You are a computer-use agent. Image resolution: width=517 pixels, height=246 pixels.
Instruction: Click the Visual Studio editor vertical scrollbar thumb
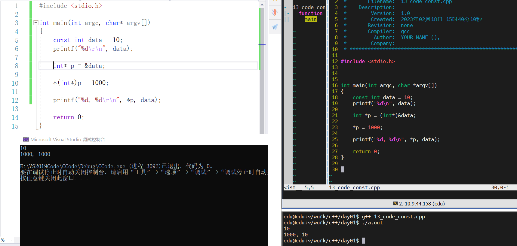click(x=262, y=71)
